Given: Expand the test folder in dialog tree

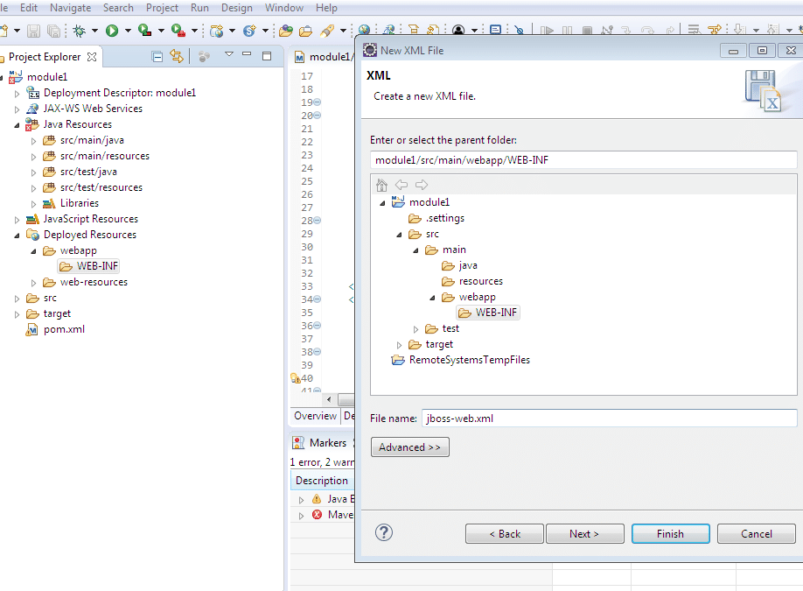Looking at the screenshot, I should click(416, 329).
